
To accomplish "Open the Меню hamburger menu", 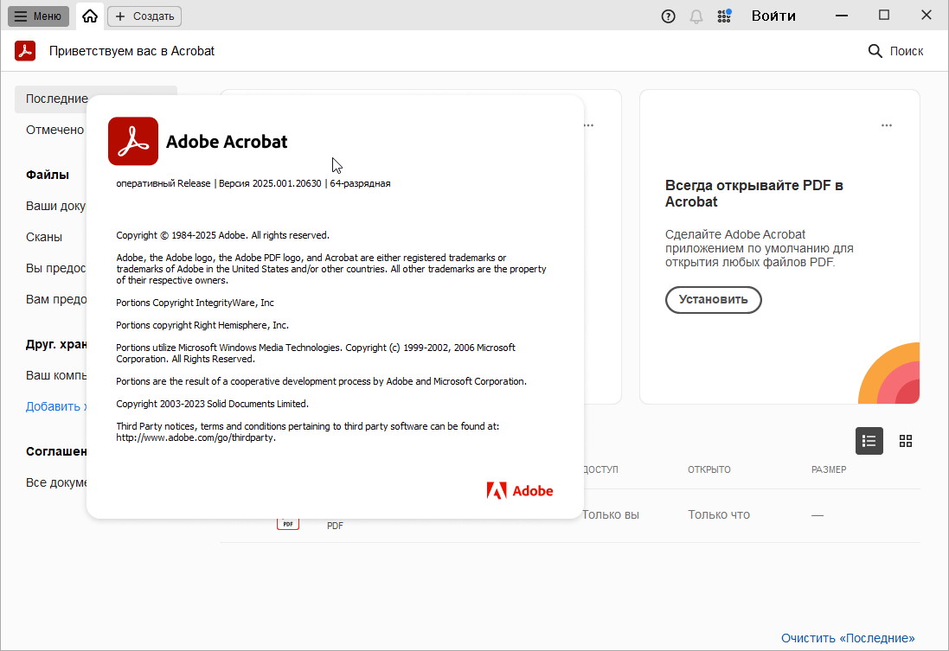I will click(x=38, y=16).
